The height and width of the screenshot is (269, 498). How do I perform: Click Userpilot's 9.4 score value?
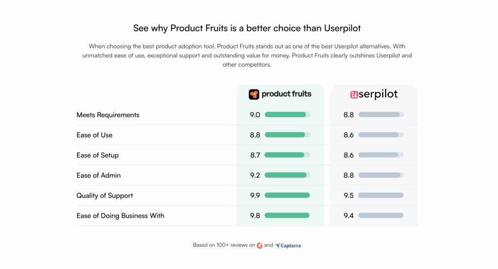click(349, 215)
